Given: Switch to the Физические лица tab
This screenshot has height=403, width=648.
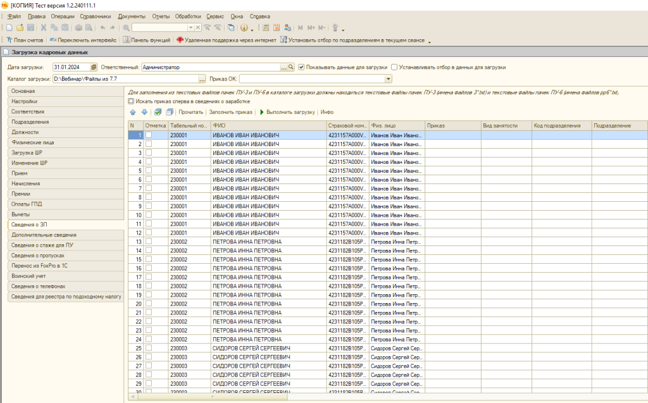Looking at the screenshot, I should click(x=33, y=142).
